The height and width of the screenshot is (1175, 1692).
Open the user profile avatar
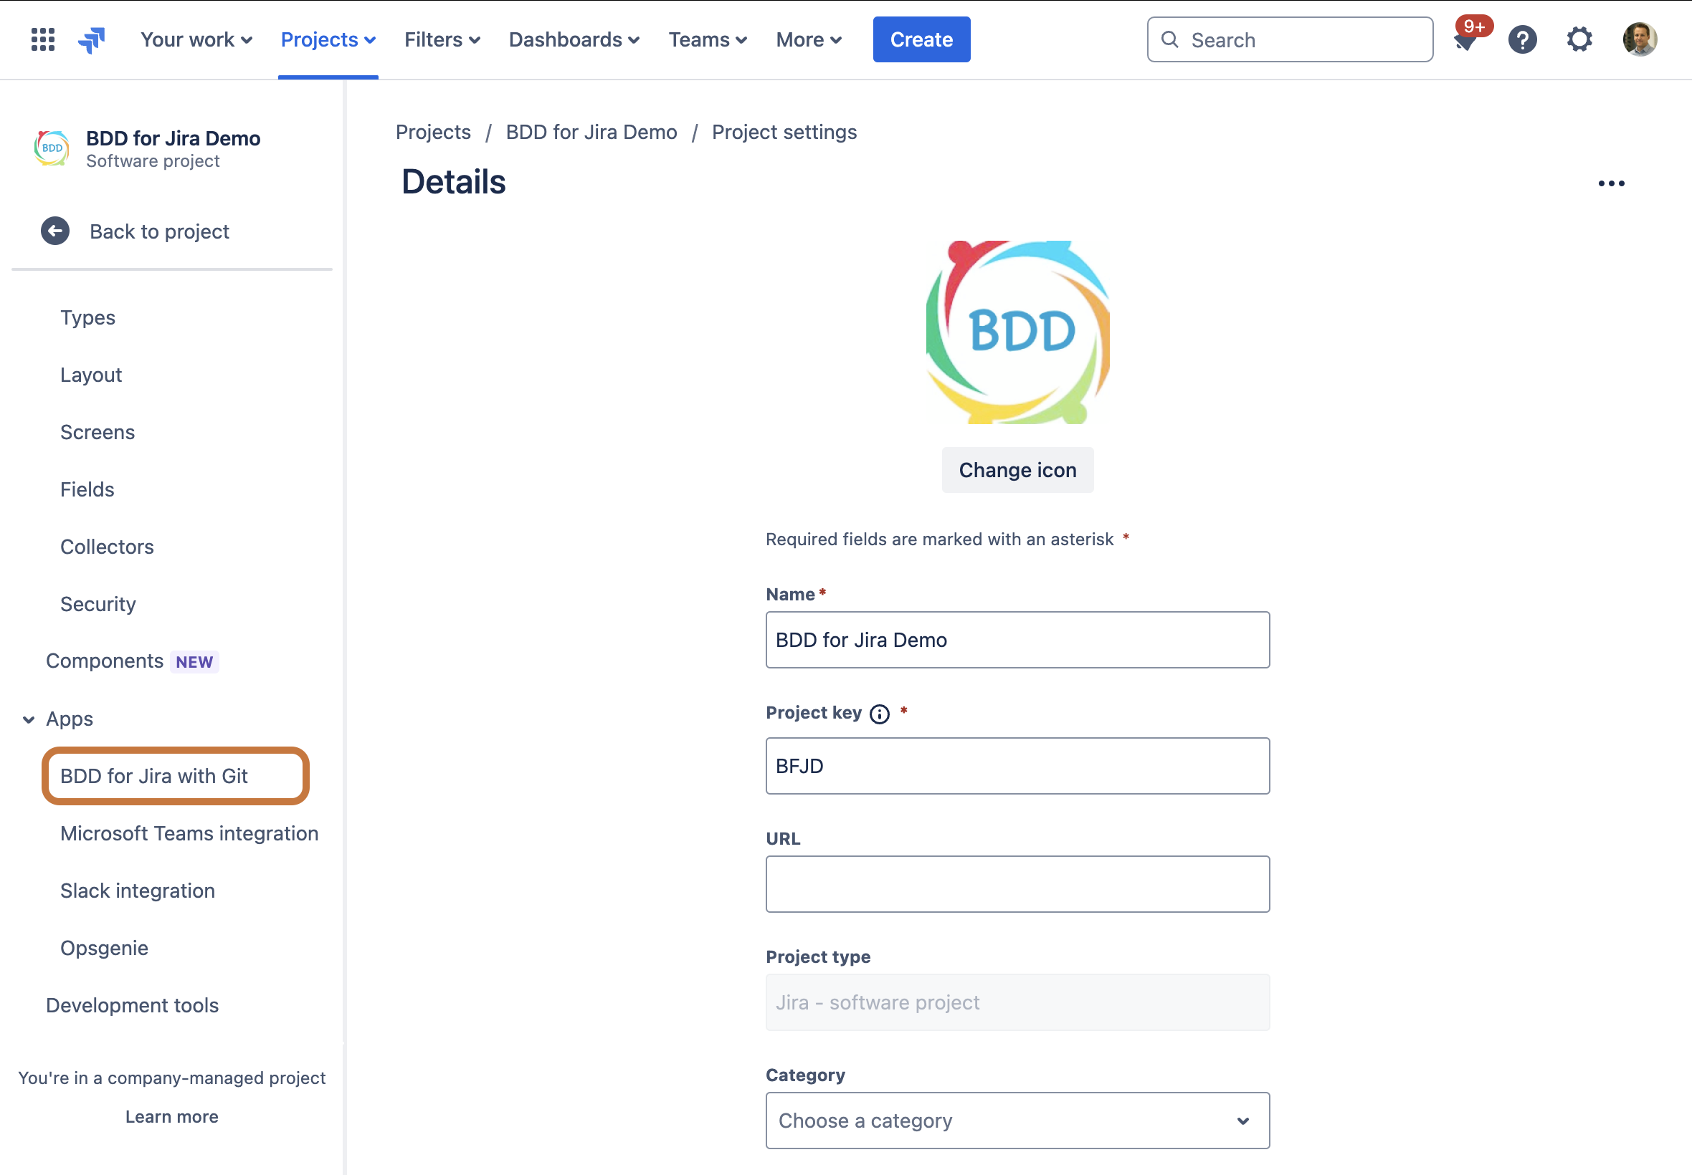click(1640, 39)
